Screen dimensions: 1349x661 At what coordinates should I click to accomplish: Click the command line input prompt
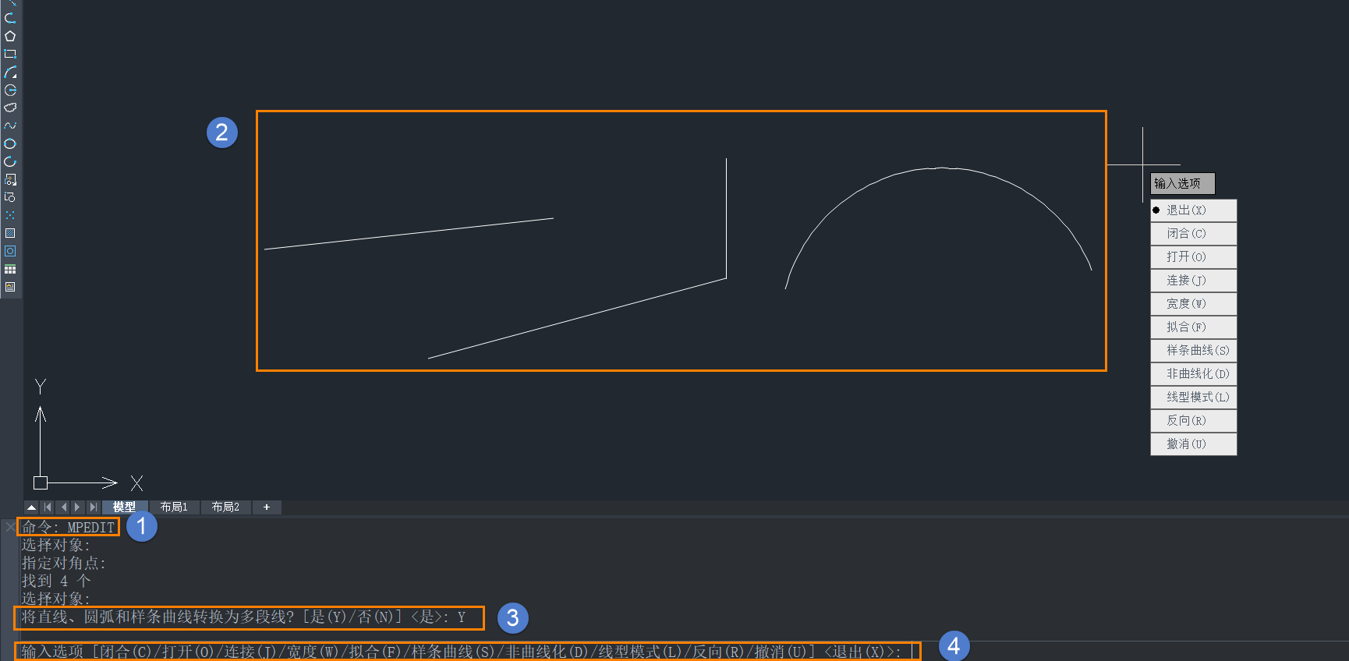pyautogui.click(x=466, y=652)
